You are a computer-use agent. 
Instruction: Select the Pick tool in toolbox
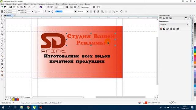[2, 16]
